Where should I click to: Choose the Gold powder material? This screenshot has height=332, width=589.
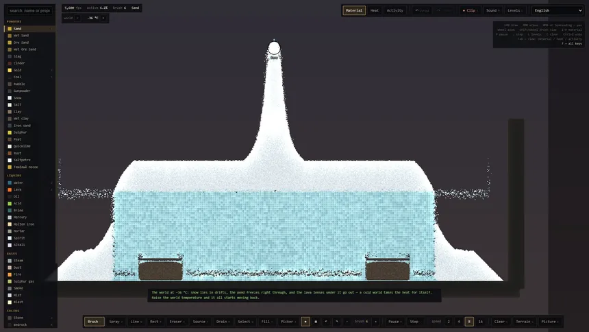(x=29, y=70)
